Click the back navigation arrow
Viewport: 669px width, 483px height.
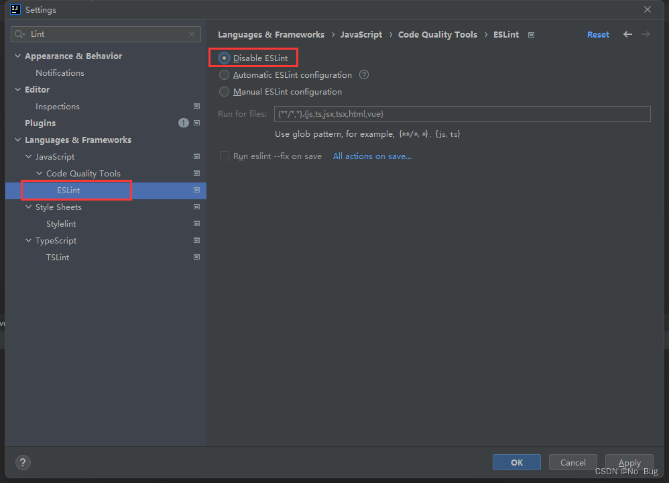[x=627, y=34]
